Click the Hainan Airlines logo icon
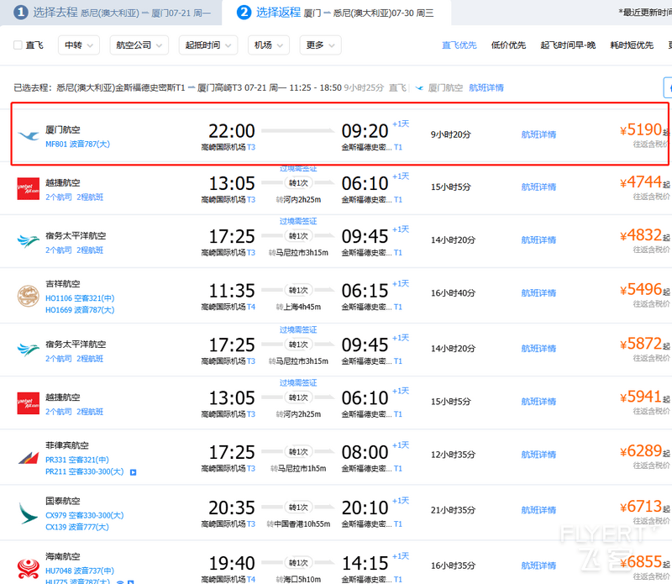The width and height of the screenshot is (672, 584). tap(29, 569)
